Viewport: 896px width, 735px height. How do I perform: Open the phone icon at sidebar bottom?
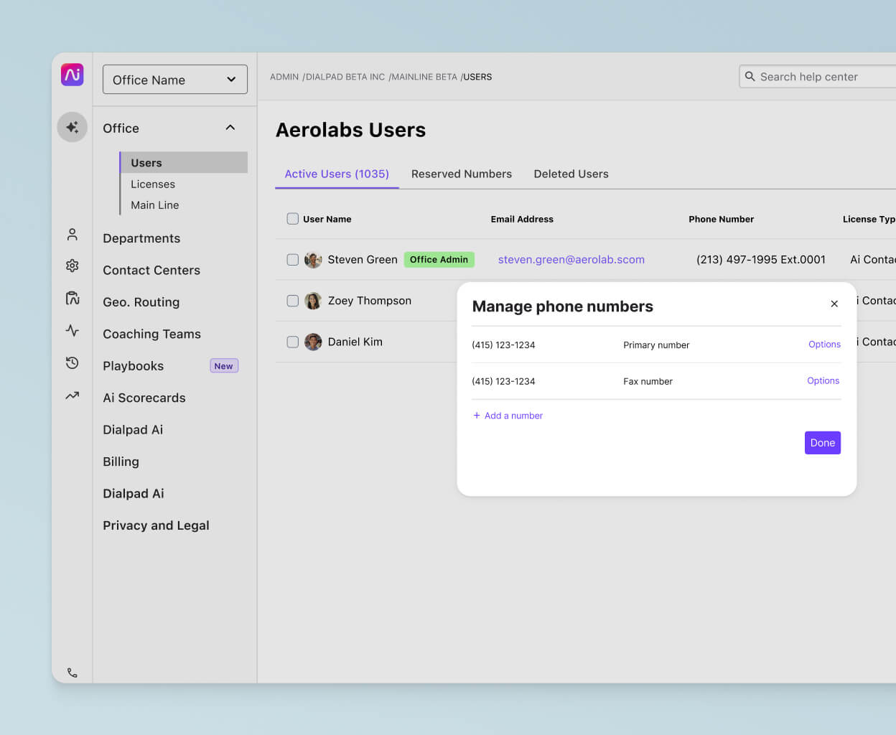72,673
